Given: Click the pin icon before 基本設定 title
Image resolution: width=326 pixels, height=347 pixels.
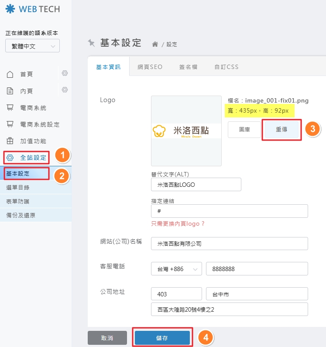Looking at the screenshot, I should pyautogui.click(x=91, y=43).
